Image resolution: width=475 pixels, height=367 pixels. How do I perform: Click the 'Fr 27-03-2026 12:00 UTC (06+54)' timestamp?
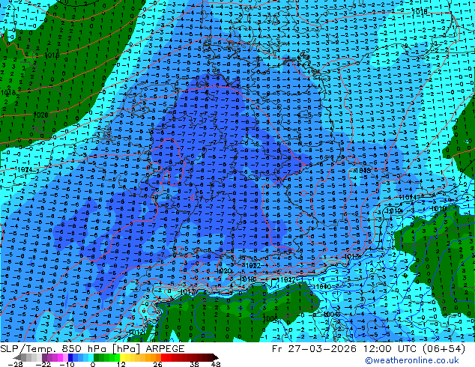pyautogui.click(x=369, y=349)
